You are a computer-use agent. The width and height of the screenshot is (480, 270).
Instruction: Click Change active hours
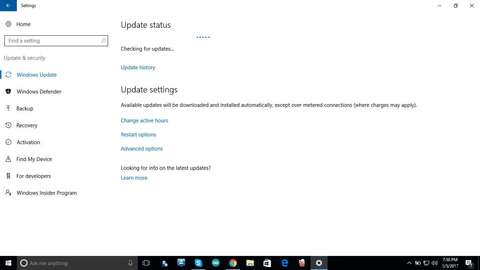(144, 120)
